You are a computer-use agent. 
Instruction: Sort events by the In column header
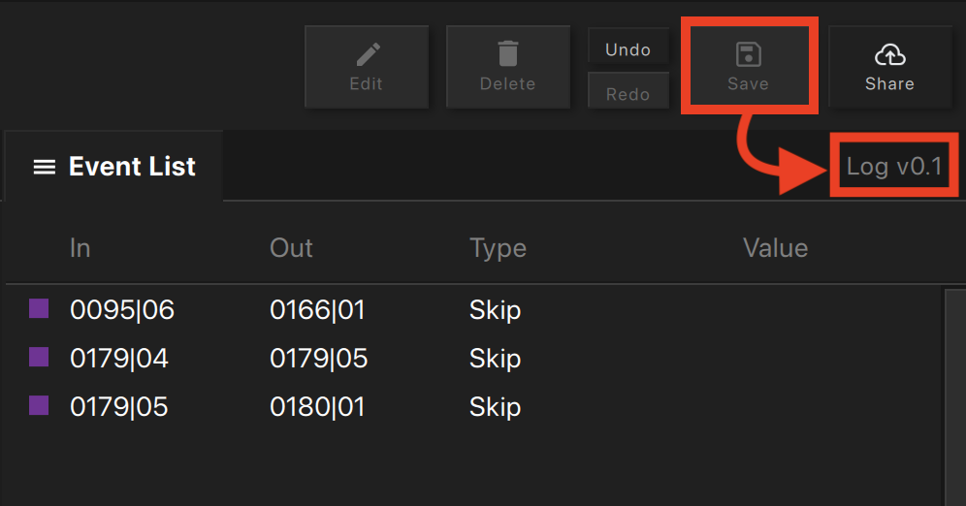[x=80, y=248]
